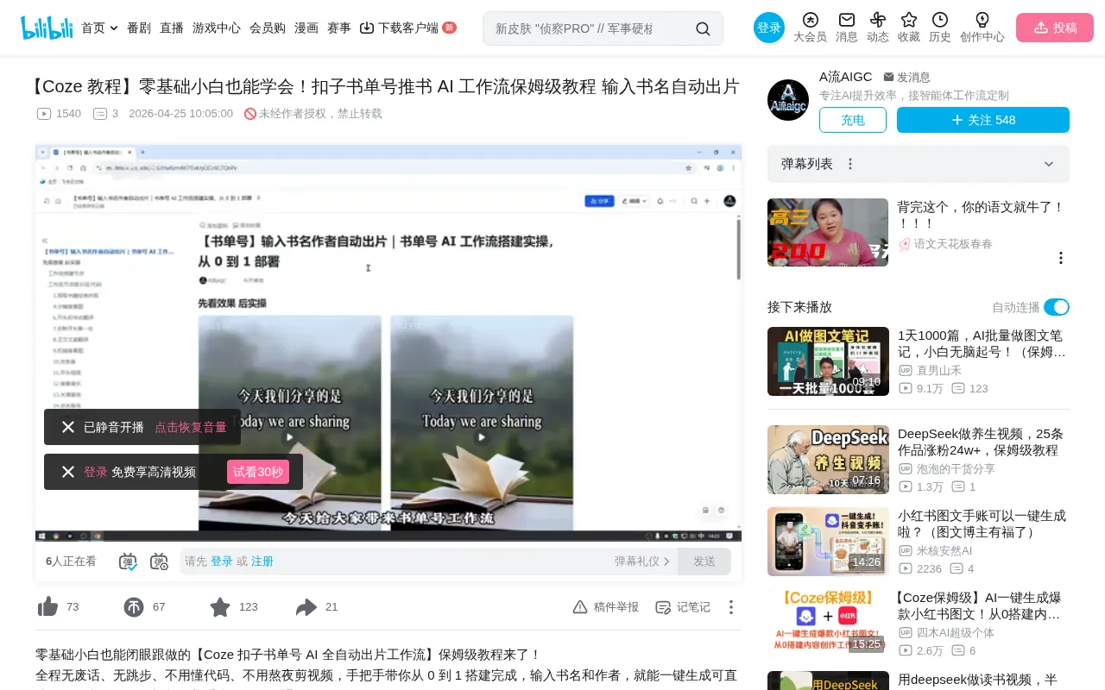This screenshot has height=690, width=1105.
Task: Open 漫画 in top navigation
Action: (306, 28)
